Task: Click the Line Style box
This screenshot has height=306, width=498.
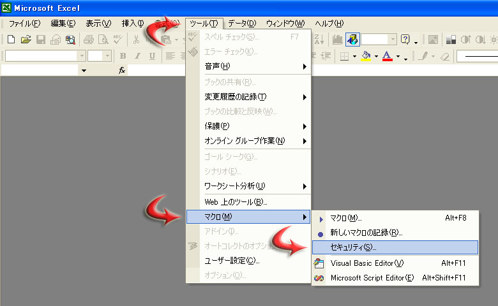Action: pyautogui.click(x=478, y=57)
